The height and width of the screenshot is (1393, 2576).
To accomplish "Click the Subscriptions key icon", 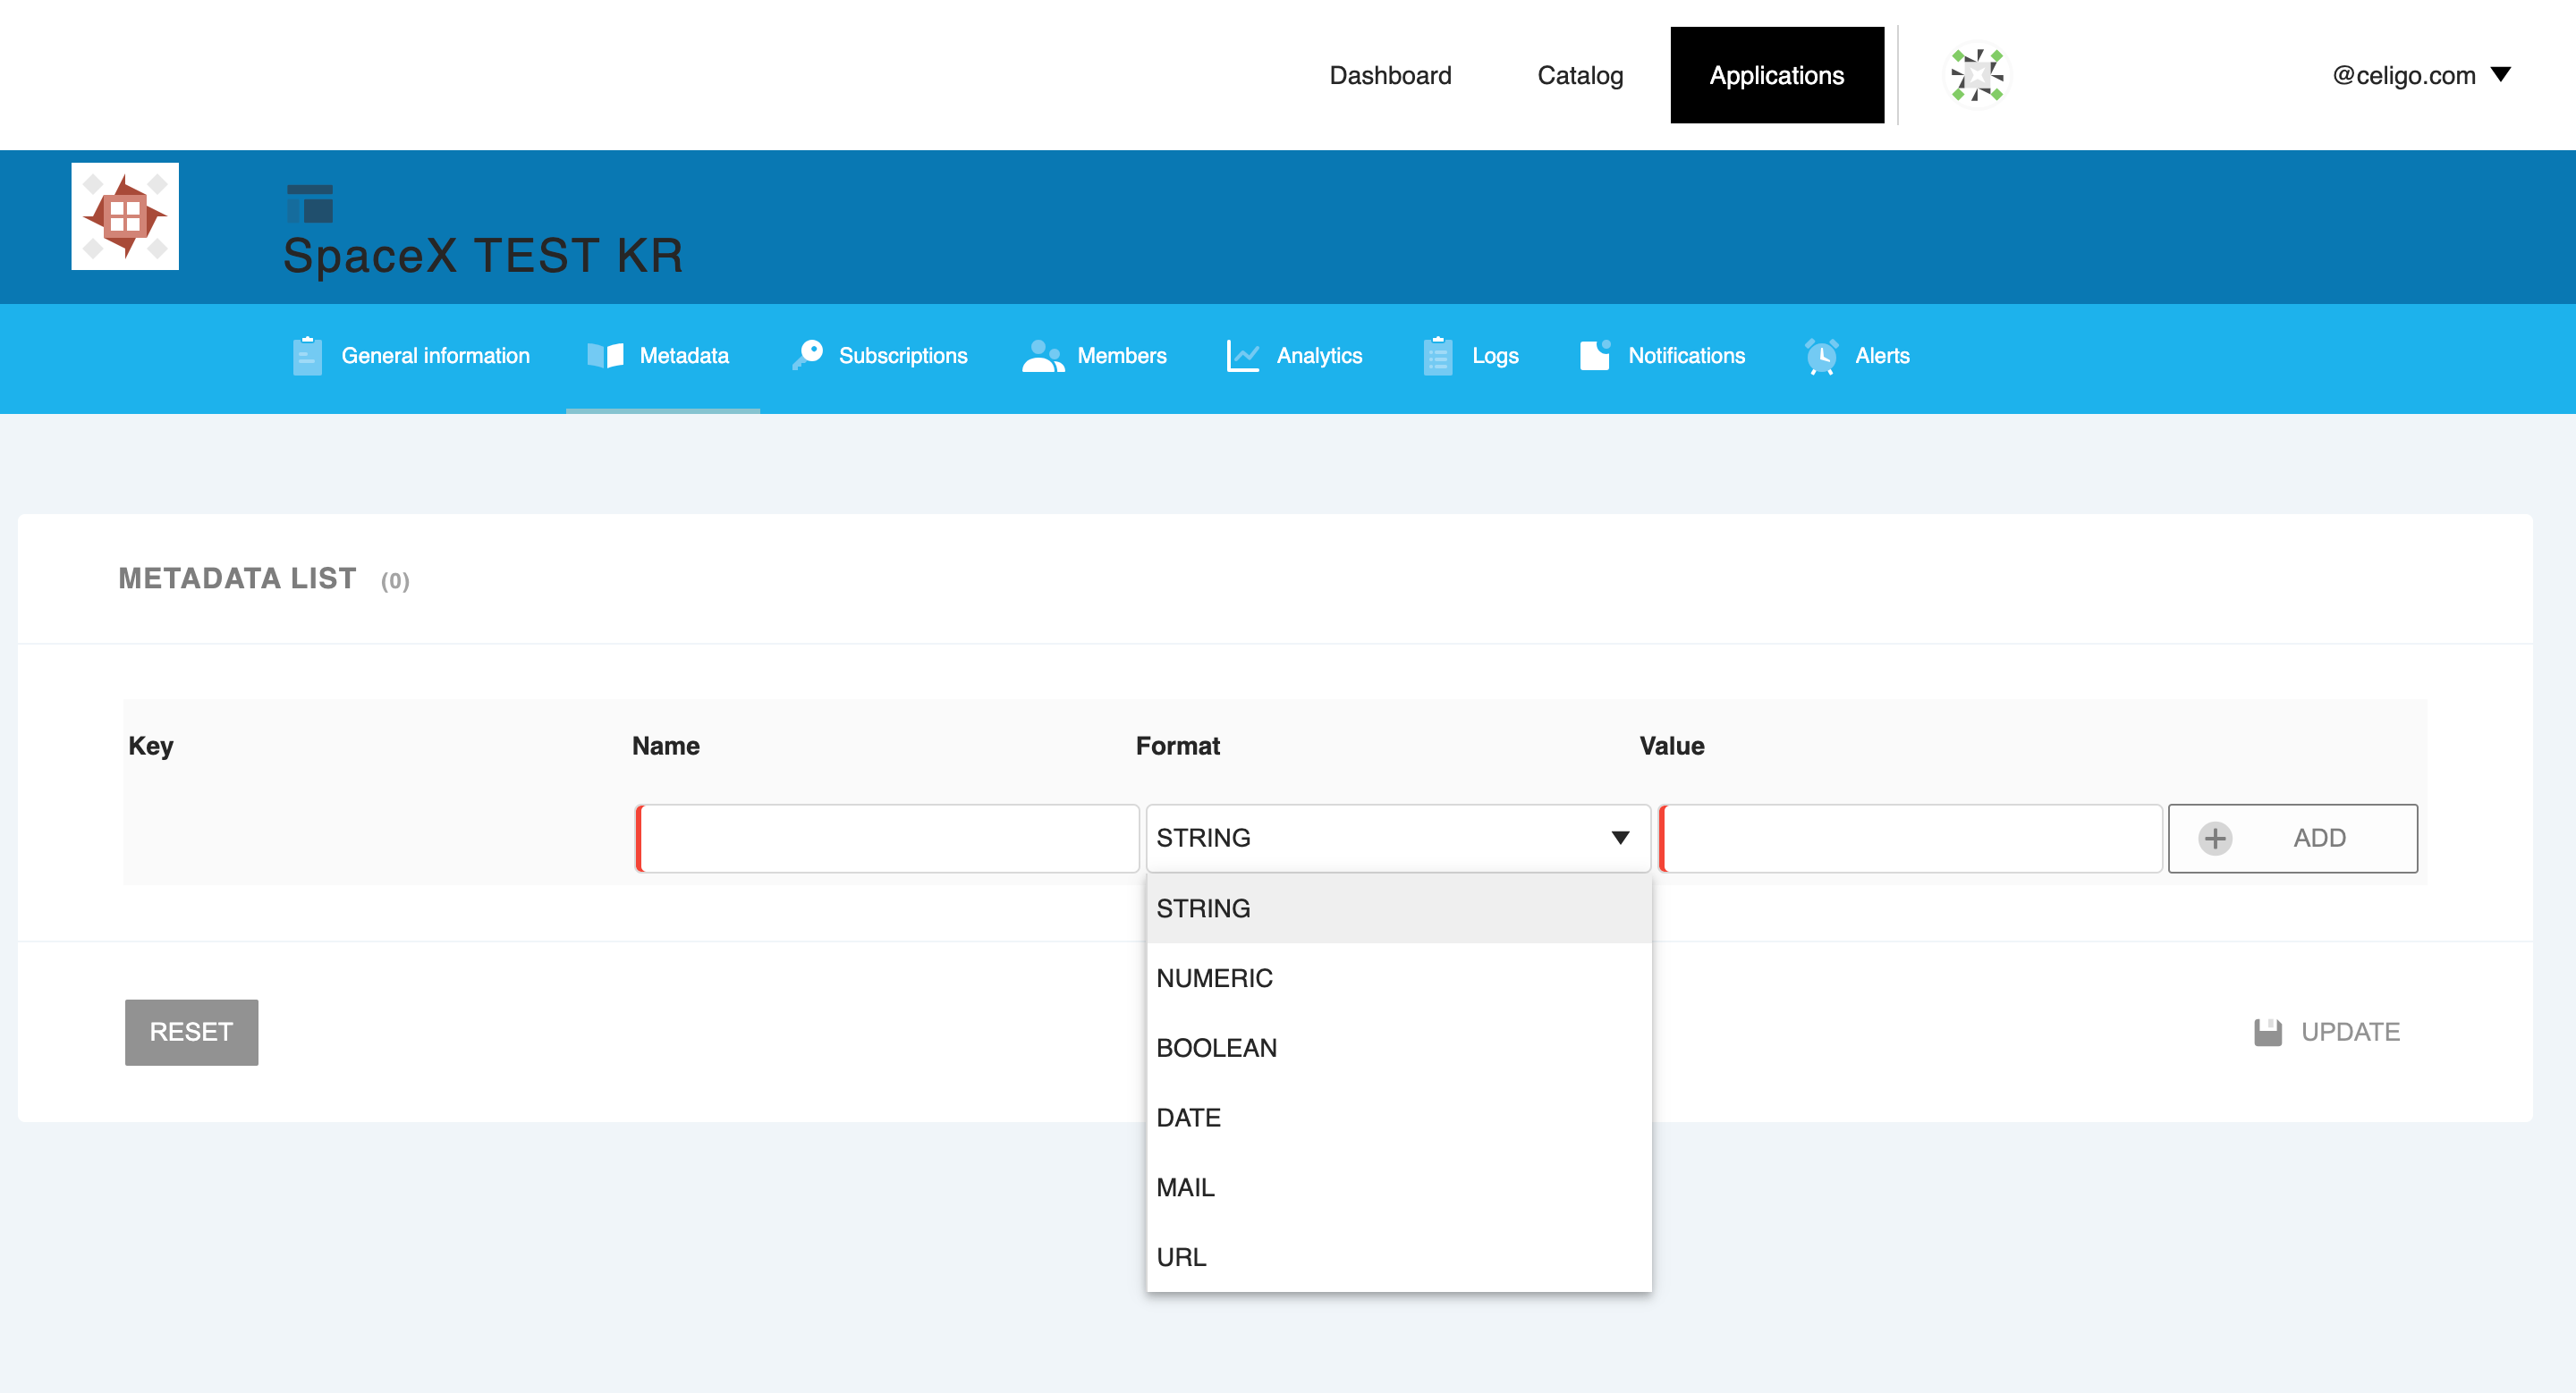I will pyautogui.click(x=806, y=356).
